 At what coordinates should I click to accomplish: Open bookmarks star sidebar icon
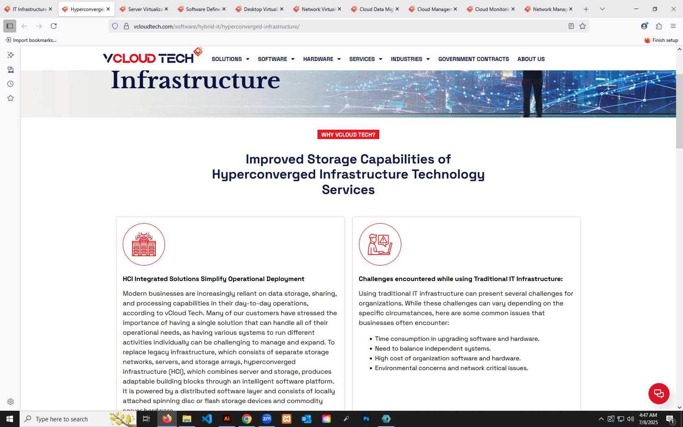click(11, 98)
